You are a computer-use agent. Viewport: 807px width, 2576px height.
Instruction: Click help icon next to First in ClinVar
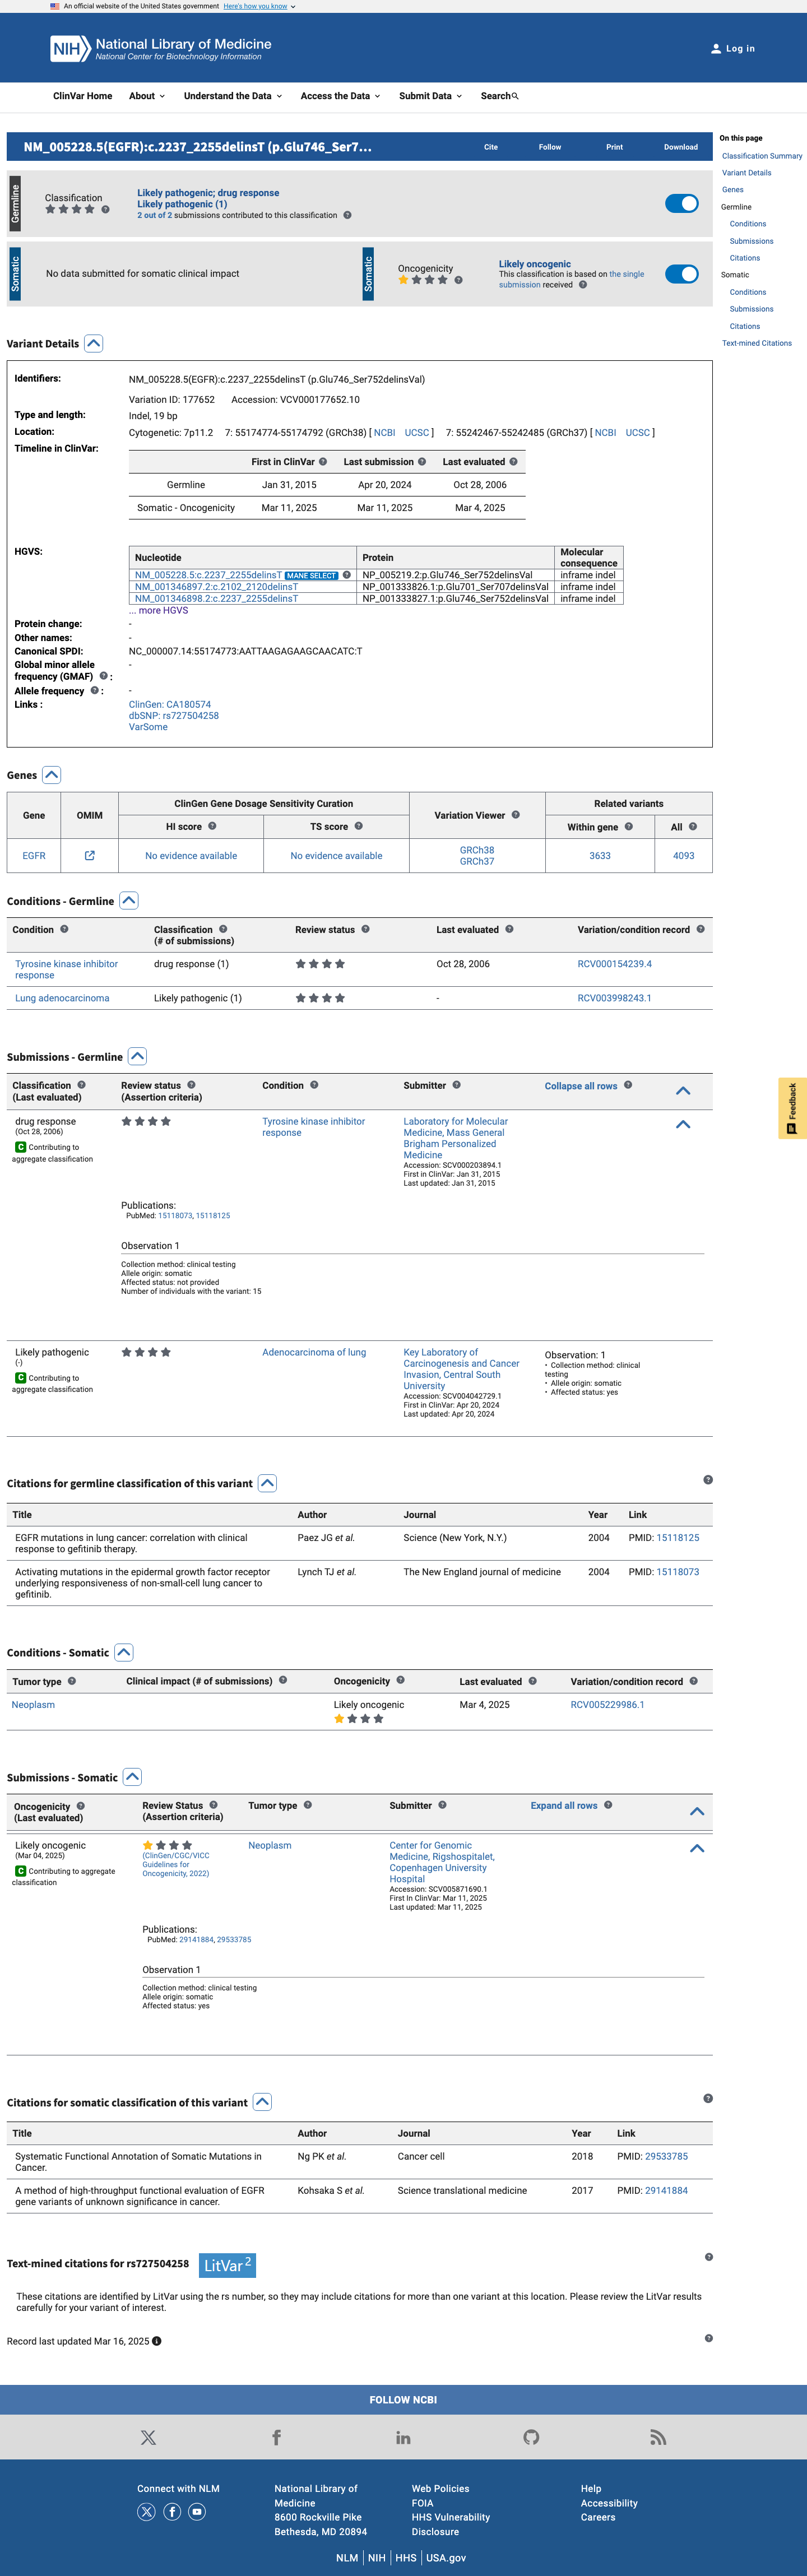tap(323, 462)
